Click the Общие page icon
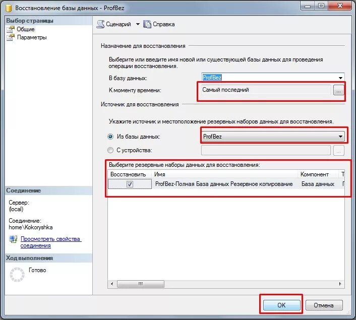Screen dimensions: 356x320 tap(11, 29)
